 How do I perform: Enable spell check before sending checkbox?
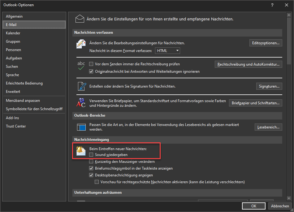(x=91, y=64)
